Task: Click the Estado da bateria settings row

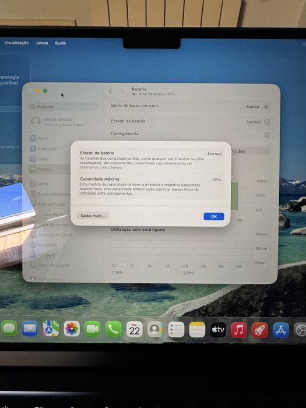Action: pyautogui.click(x=190, y=121)
